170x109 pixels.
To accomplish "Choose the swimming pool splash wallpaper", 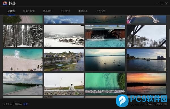I will coord(105,36).
